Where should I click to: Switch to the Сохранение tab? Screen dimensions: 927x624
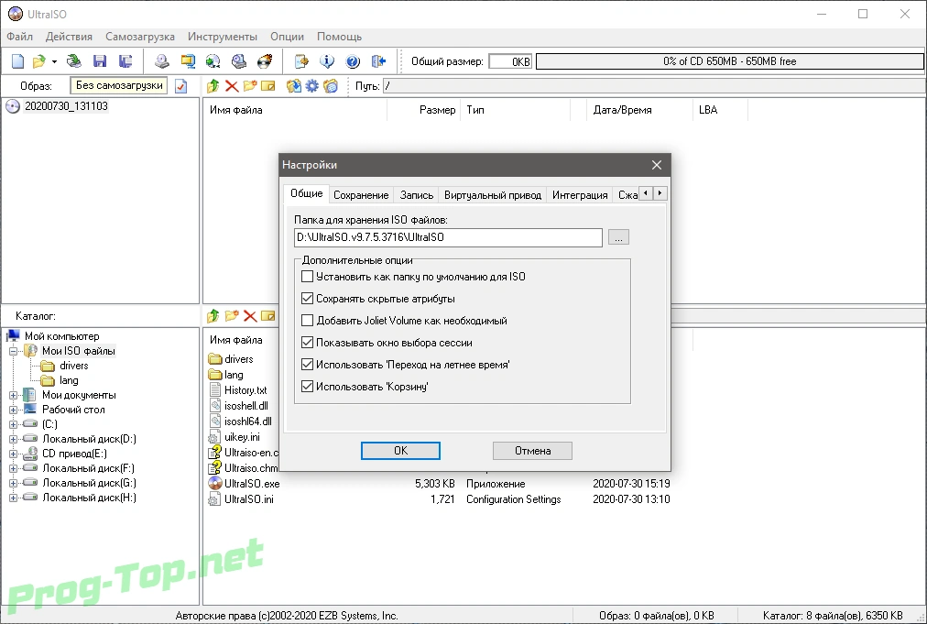361,194
